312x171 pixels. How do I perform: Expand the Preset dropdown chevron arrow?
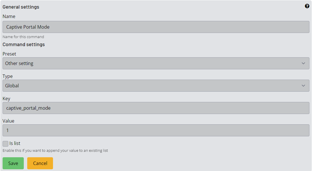point(303,63)
